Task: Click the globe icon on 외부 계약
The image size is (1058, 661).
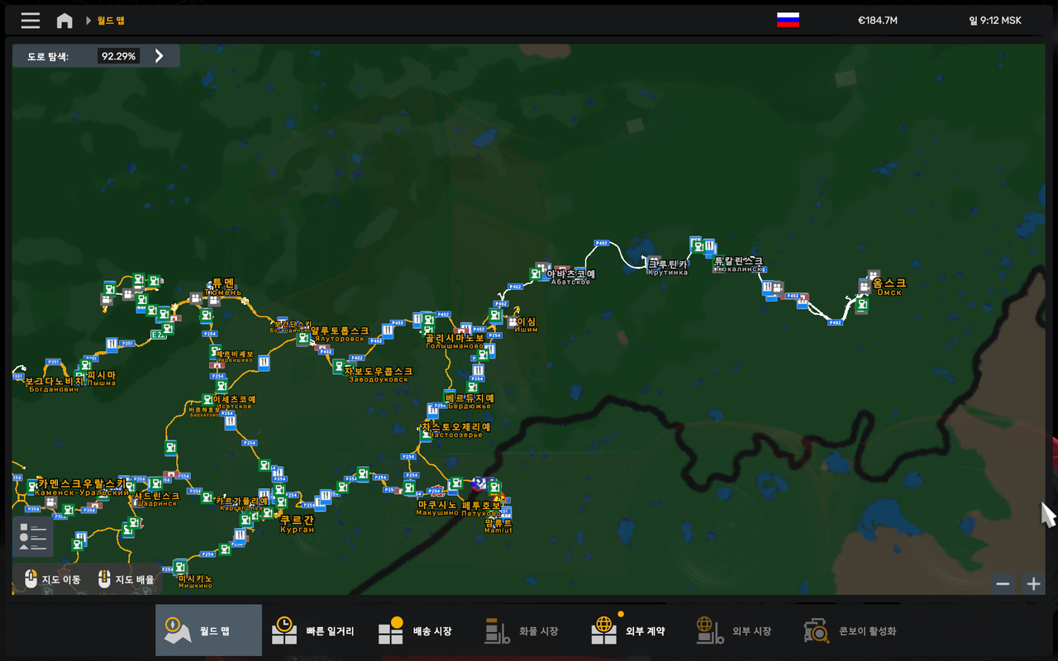Action: pos(604,628)
